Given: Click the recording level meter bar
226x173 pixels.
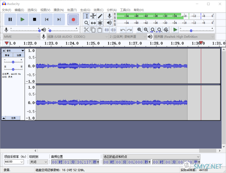Looking at the screenshot, I should tap(165, 16).
